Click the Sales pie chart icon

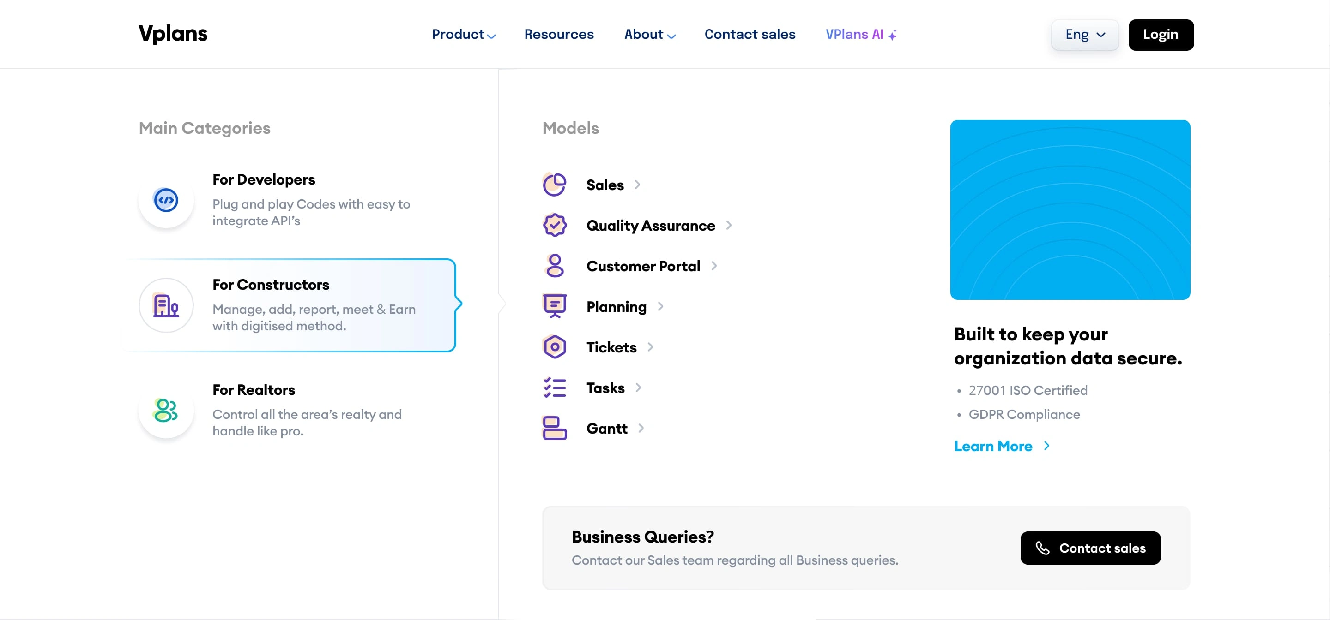[555, 185]
